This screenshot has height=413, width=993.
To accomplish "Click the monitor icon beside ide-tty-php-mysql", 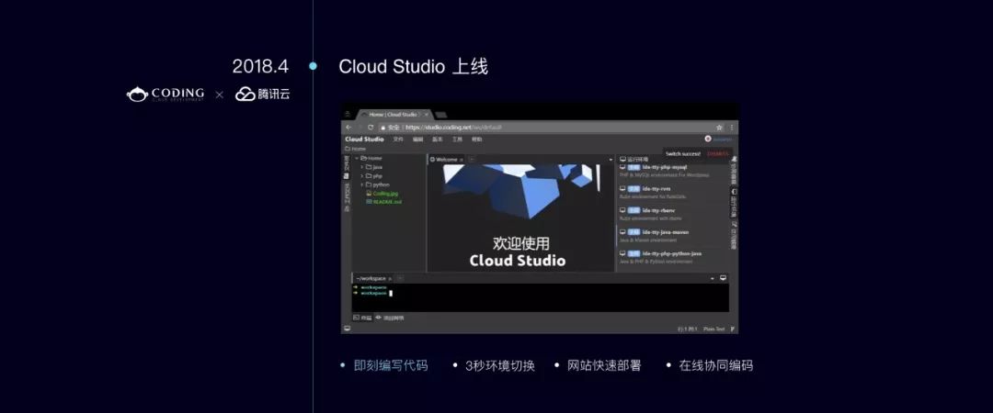I will point(622,167).
